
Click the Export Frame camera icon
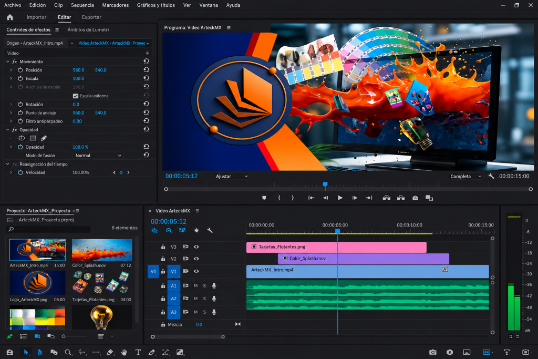click(x=415, y=198)
